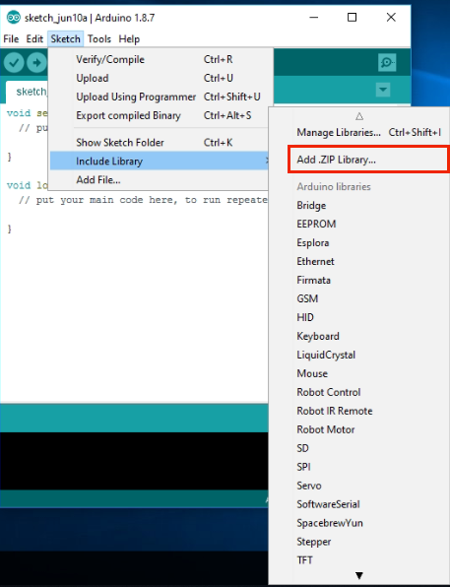Select the LiquidCrystal library
This screenshot has height=587, width=450.
(326, 355)
